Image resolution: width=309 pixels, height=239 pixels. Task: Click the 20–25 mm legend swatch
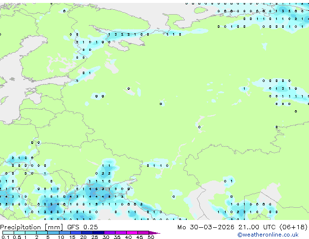(87, 233)
